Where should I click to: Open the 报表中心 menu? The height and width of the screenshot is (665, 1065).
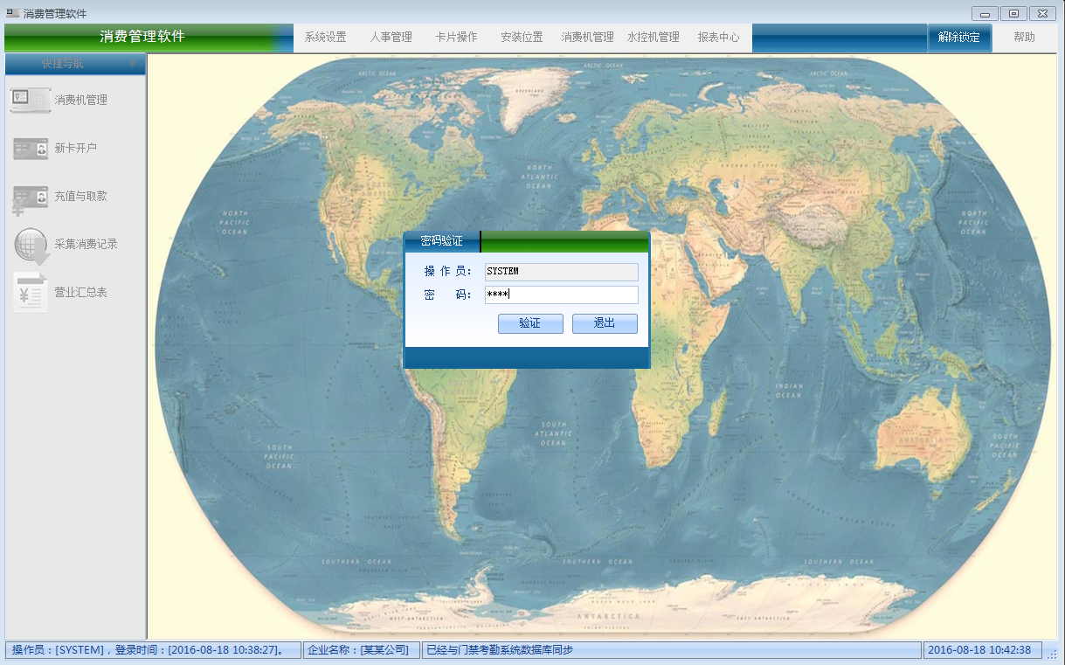coord(718,38)
